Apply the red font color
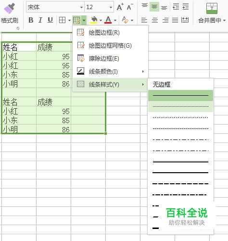 [108, 20]
